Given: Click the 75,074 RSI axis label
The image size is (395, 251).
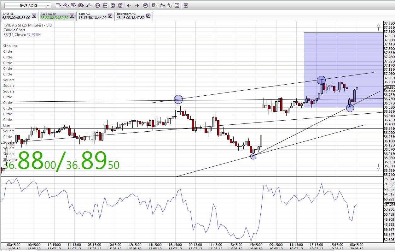Looking at the screenshot, I should [x=390, y=179].
